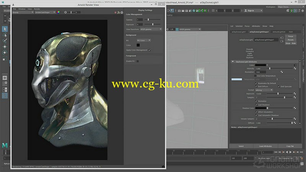Image resolution: width=306 pixels, height=172 pixels.
Task: Select the Rotate tool in toolbox
Action: 5,52
